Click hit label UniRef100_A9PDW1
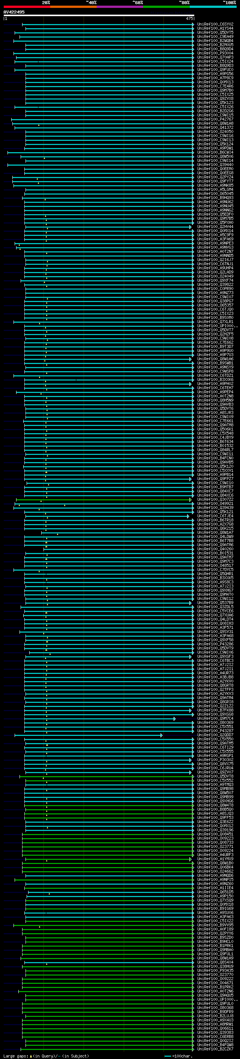 (x=215, y=148)
